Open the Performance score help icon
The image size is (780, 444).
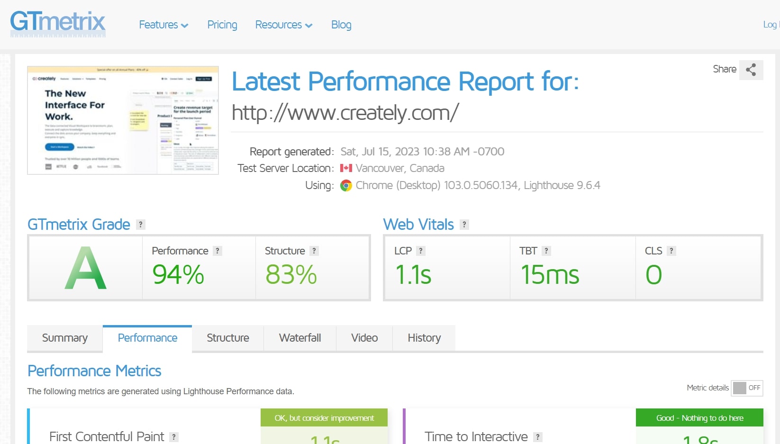coord(218,251)
